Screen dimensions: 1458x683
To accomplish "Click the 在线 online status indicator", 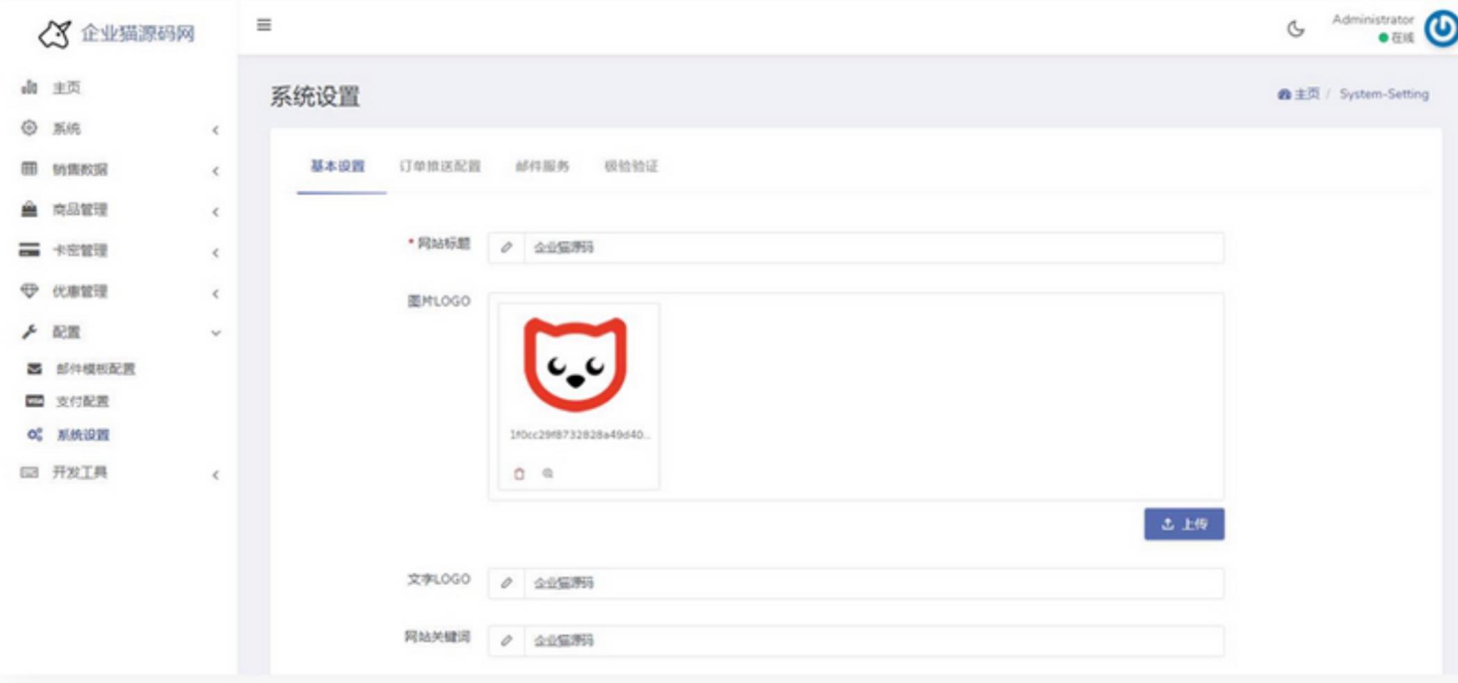I will click(1396, 38).
